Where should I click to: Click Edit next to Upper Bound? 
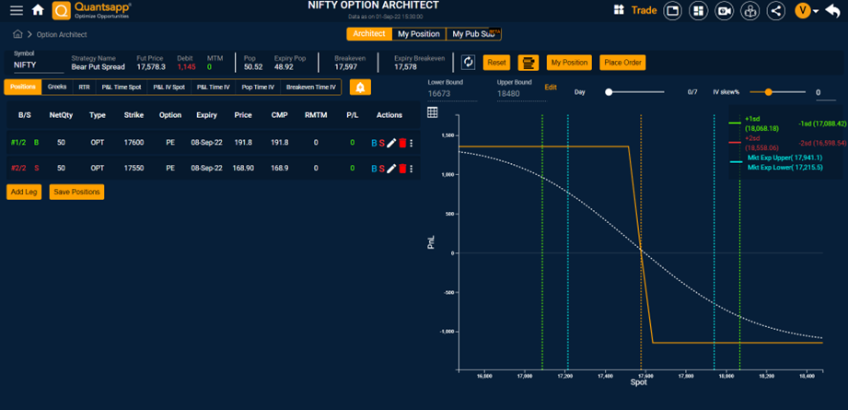tap(551, 88)
